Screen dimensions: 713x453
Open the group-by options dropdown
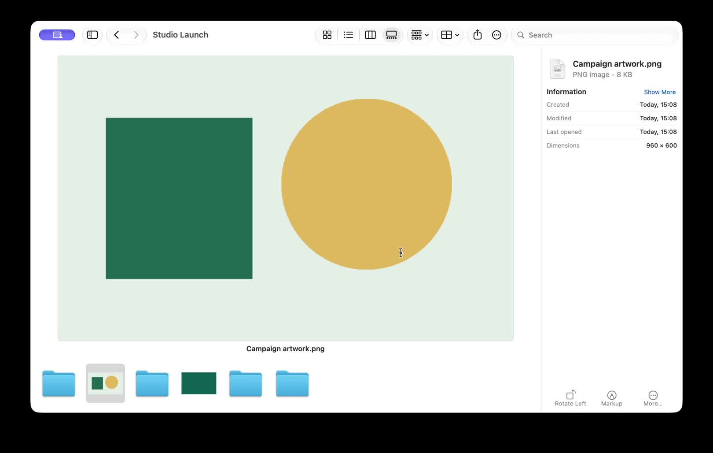click(420, 35)
